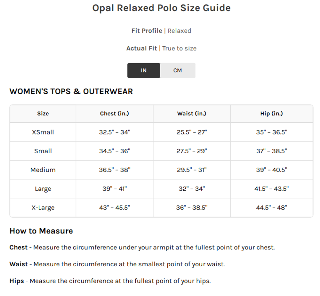Select the X-Large size row label
The width and height of the screenshot is (320, 296).
click(43, 208)
